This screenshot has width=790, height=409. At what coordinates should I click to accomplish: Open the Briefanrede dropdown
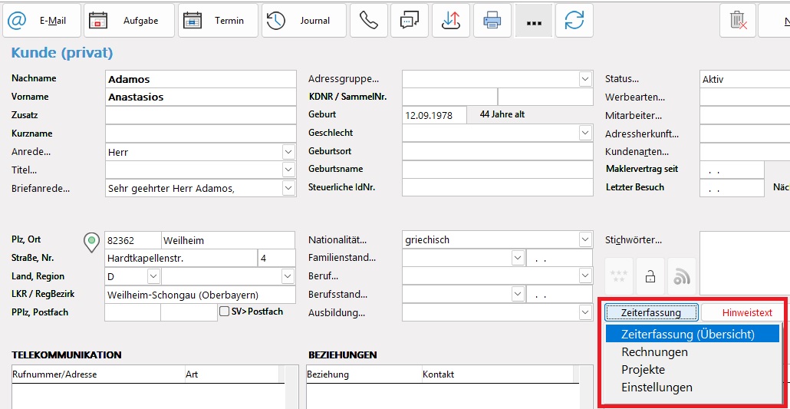[x=288, y=188]
